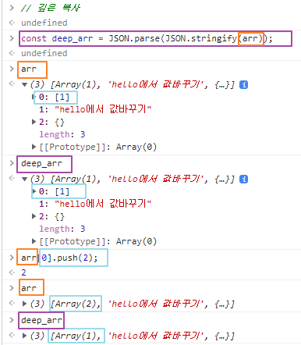Click the info icon beside the expanded arr array
The width and height of the screenshot is (301, 345).
243,85
